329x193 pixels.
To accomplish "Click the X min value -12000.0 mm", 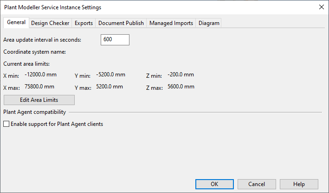I will pos(41,75).
